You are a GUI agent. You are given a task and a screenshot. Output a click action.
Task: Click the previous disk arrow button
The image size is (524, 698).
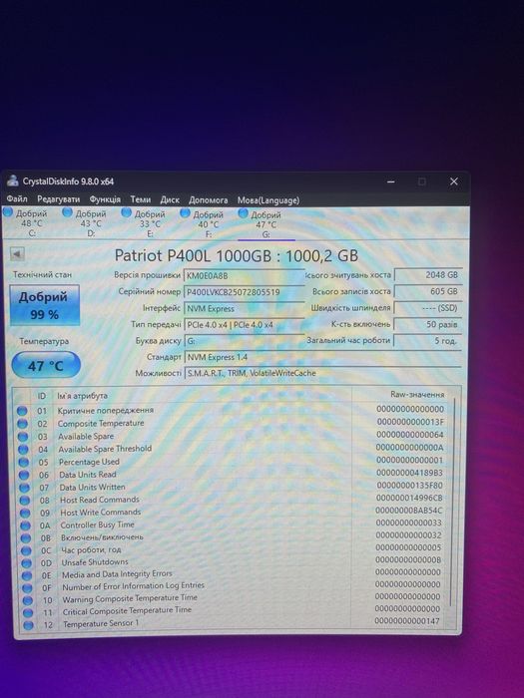pos(17,254)
